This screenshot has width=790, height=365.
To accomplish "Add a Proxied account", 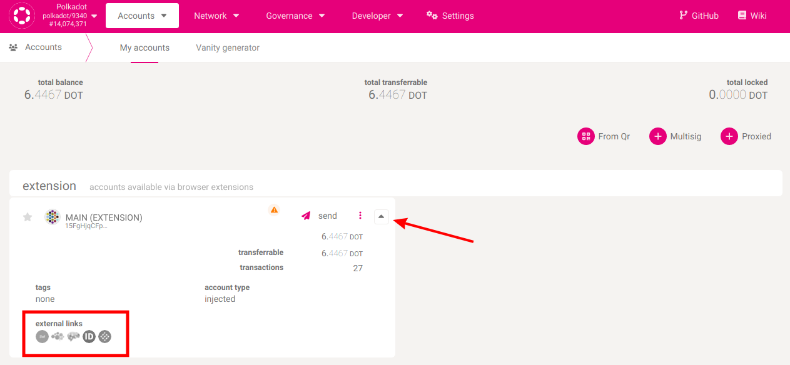I will (746, 136).
